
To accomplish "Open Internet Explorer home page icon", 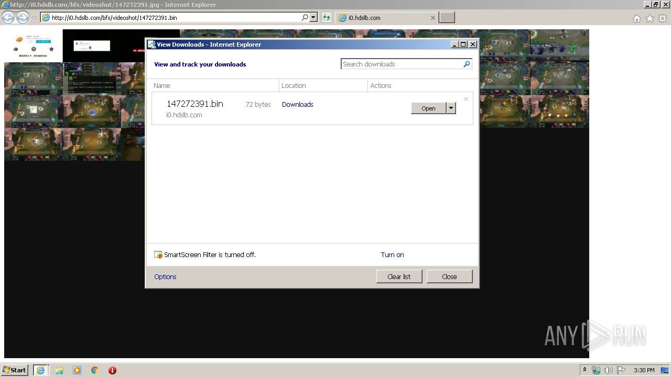I will [636, 18].
